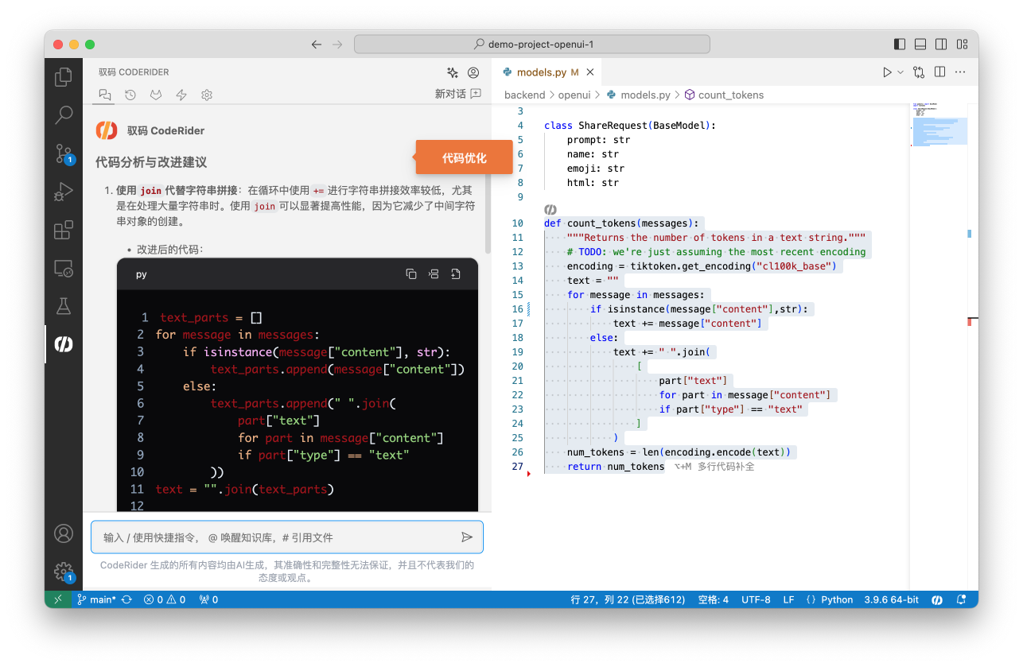1023x667 pixels.
Task: Open errors and warnings counter
Action: (x=165, y=599)
